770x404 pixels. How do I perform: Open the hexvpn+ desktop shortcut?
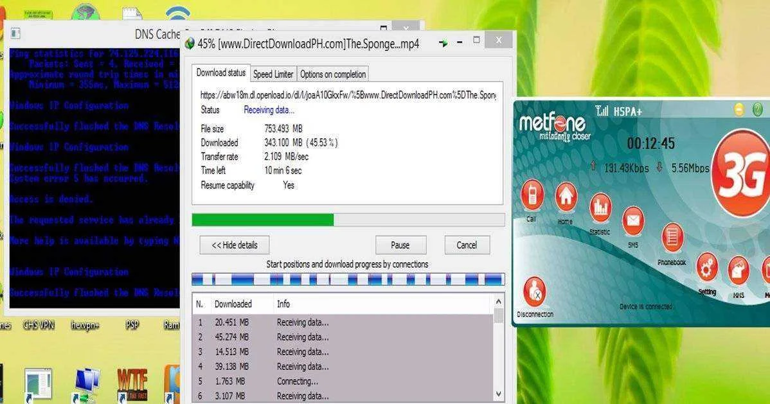[84, 324]
